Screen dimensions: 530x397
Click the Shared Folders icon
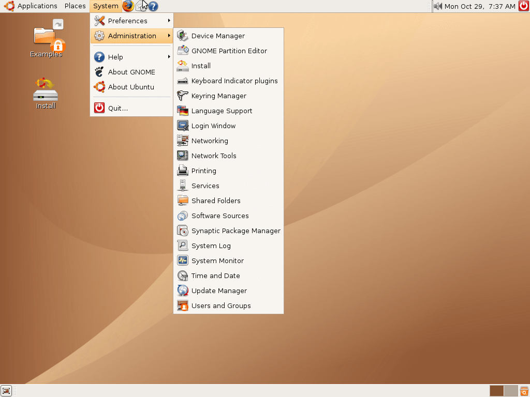tap(183, 201)
